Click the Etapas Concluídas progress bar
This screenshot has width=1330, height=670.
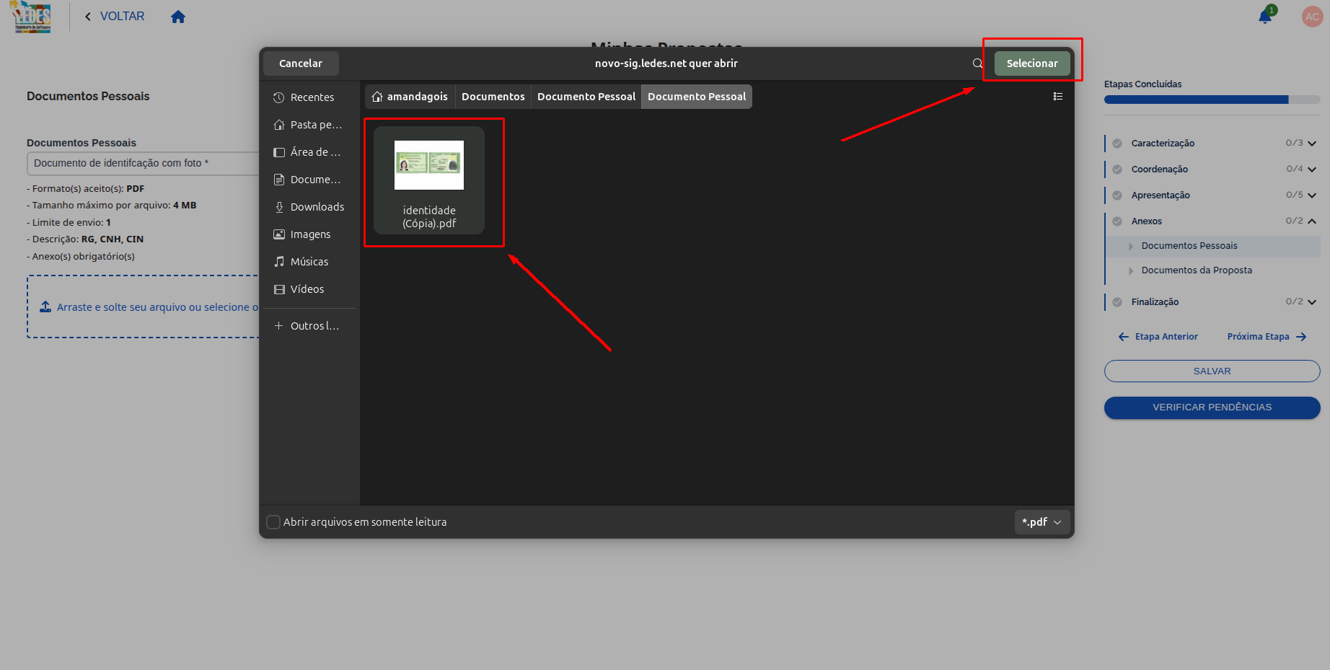[1212, 100]
